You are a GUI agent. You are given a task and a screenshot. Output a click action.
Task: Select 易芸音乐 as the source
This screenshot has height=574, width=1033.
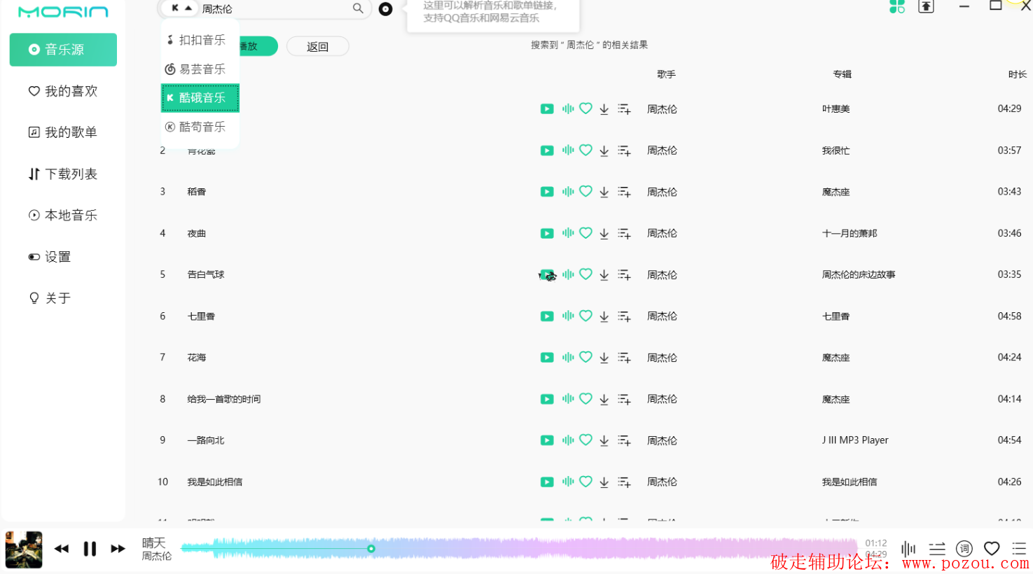point(200,69)
